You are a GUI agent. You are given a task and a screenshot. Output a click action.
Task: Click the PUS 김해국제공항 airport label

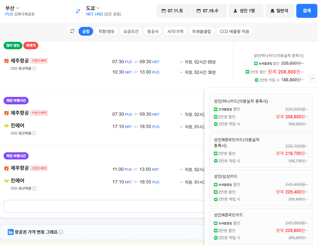pos(20,14)
